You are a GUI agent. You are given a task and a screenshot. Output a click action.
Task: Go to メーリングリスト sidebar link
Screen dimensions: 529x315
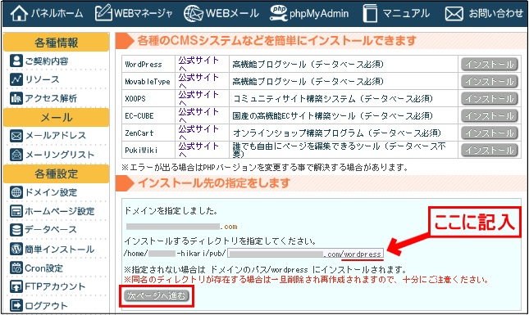tap(60, 155)
